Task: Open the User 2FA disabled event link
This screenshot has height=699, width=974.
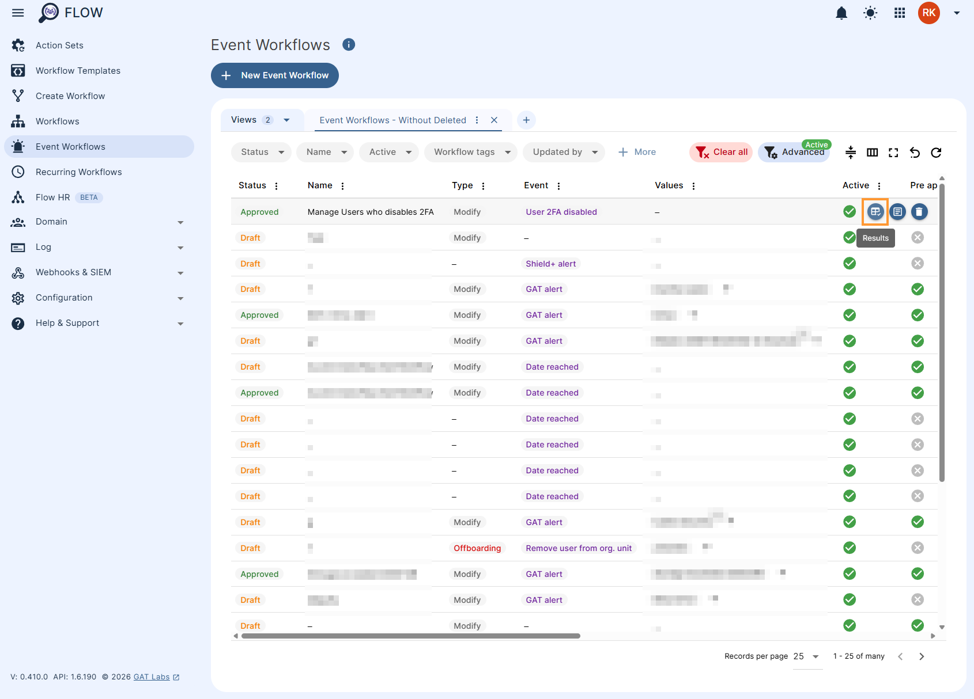Action: [x=561, y=211]
